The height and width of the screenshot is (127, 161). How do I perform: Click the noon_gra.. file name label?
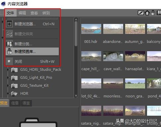click(135, 96)
